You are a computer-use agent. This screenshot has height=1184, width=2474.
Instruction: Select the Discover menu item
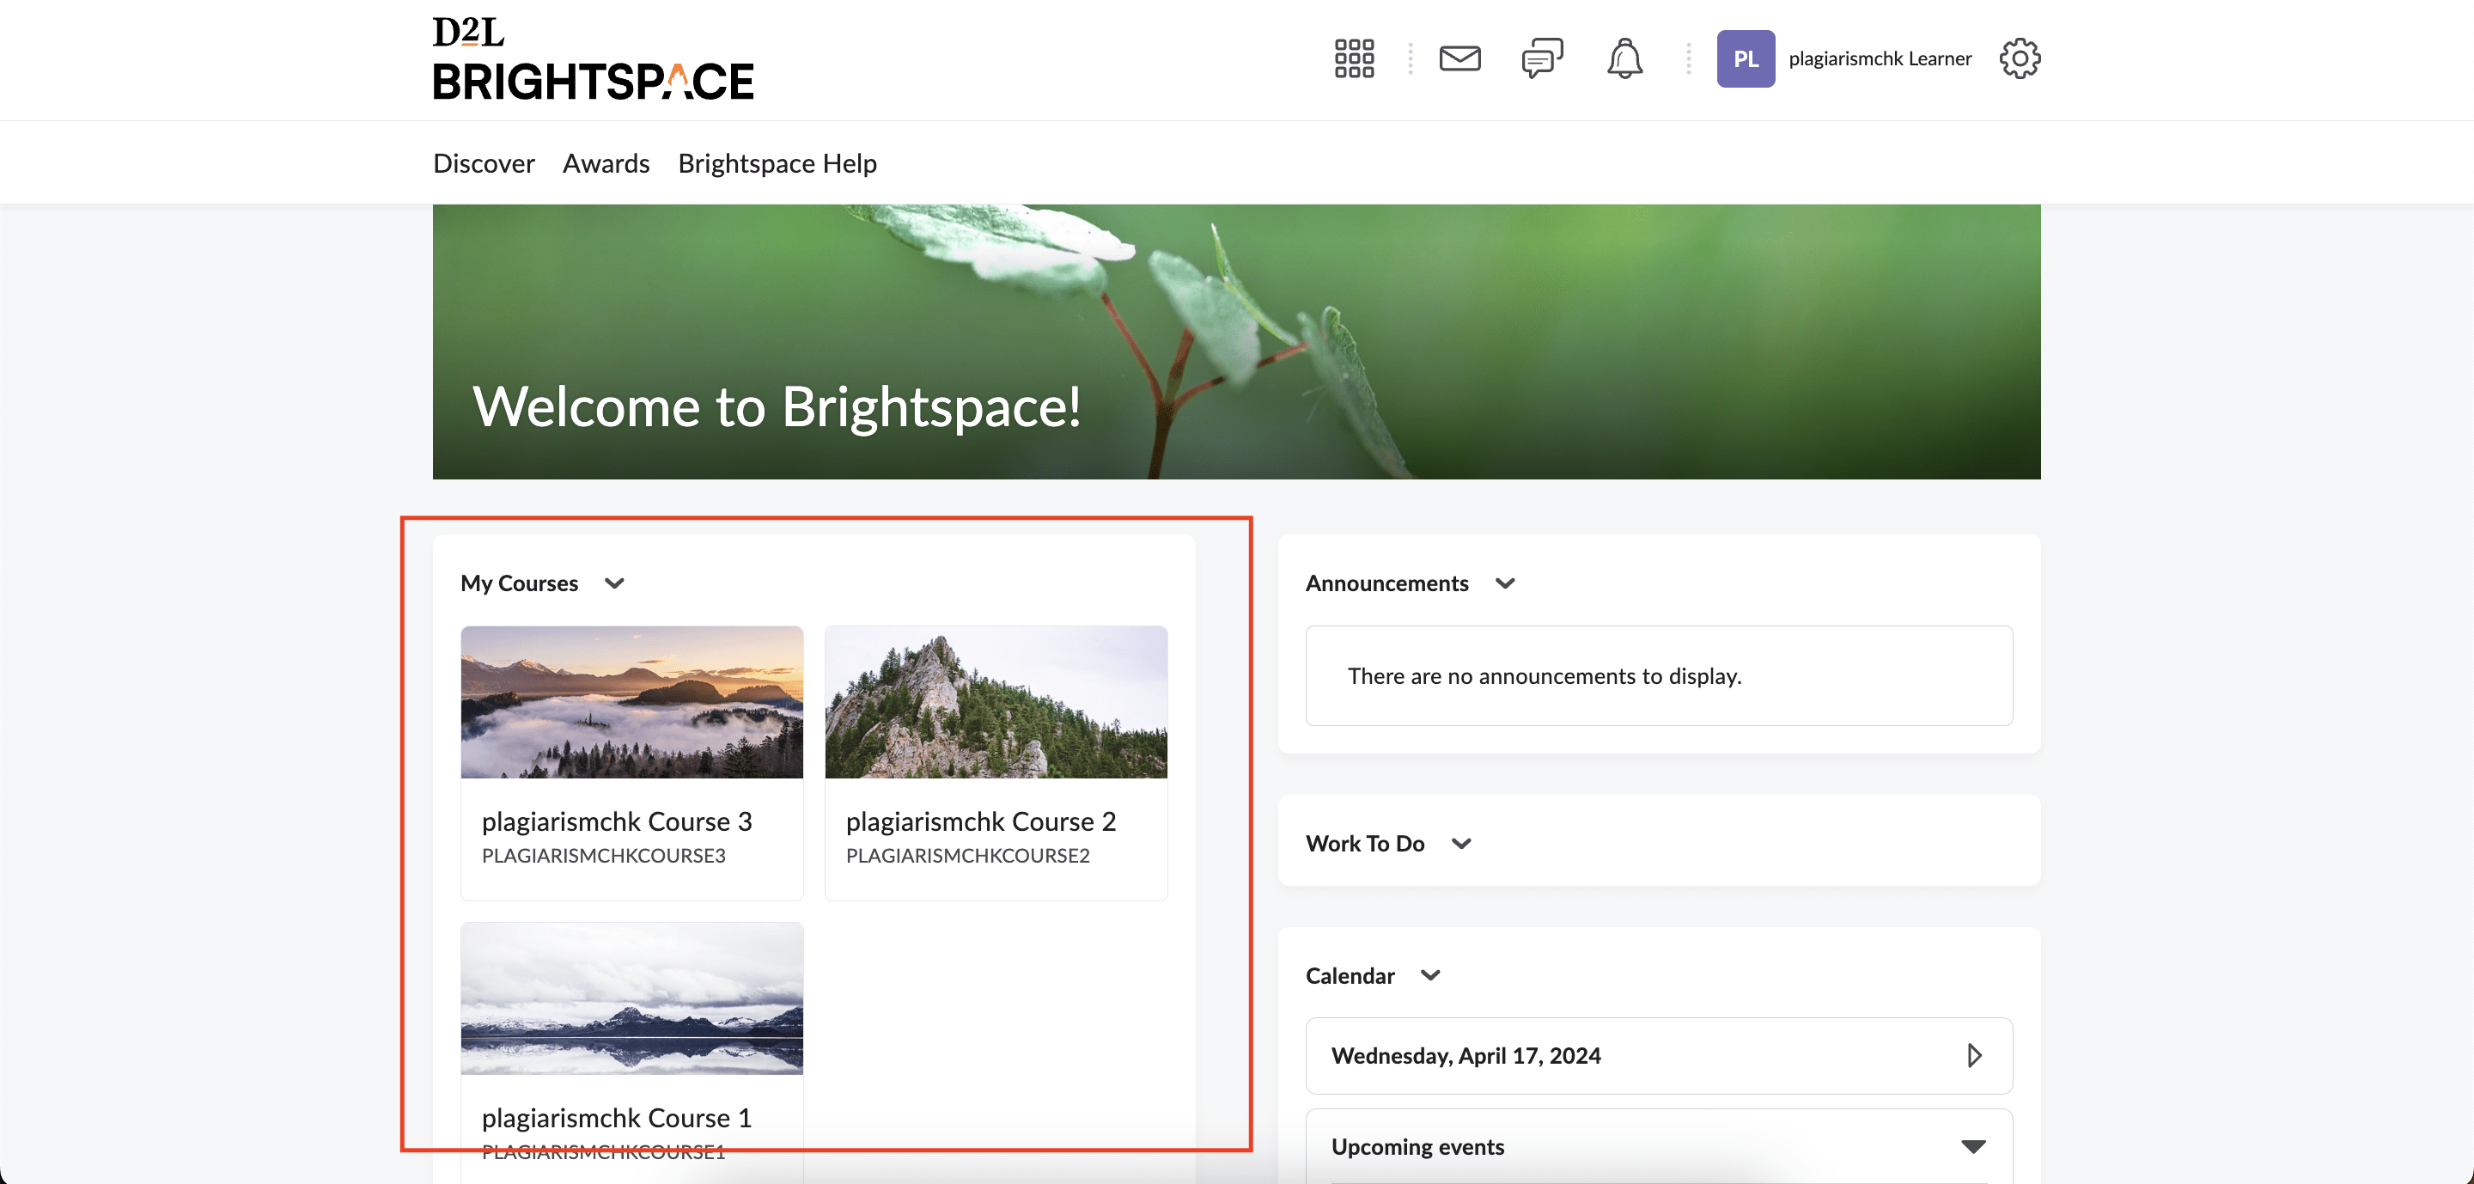tap(483, 162)
